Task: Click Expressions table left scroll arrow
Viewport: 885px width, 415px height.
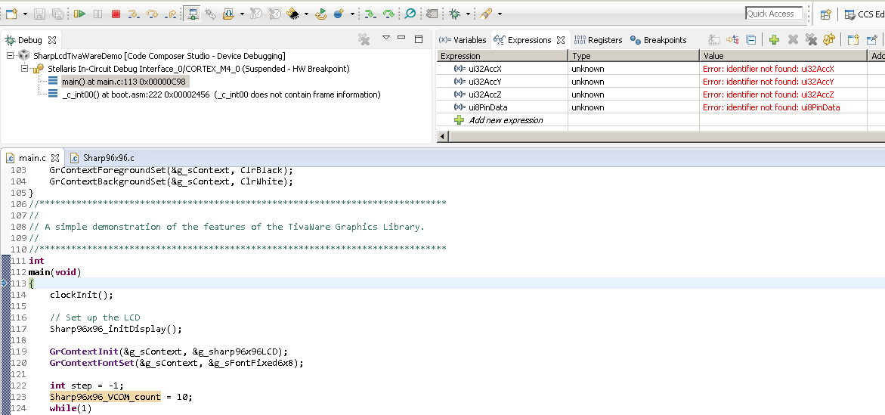Action: pyautogui.click(x=442, y=137)
